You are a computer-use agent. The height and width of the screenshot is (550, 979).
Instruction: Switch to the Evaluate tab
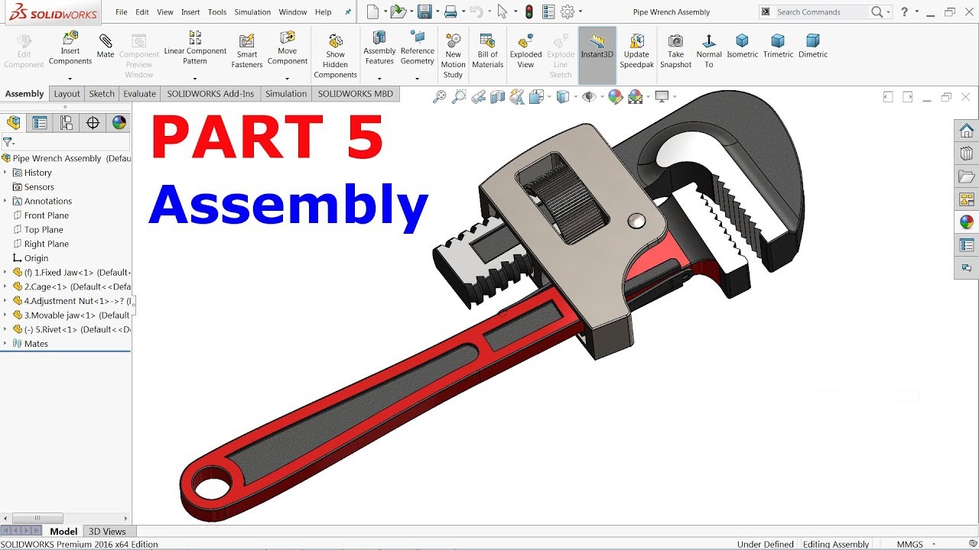(x=140, y=94)
